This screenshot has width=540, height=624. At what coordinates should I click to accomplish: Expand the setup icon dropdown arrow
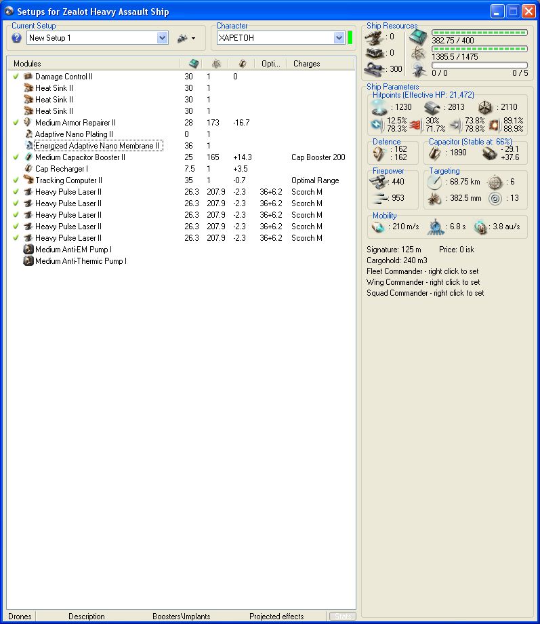(x=193, y=39)
